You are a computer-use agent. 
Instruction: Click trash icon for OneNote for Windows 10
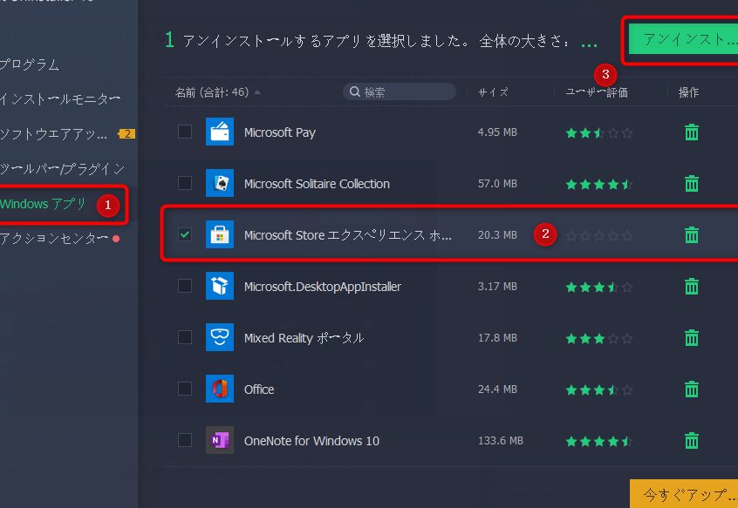click(x=692, y=440)
